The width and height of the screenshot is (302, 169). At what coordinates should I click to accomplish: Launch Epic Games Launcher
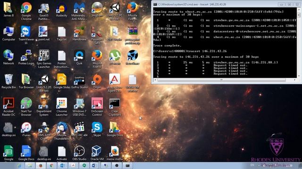pos(44,59)
